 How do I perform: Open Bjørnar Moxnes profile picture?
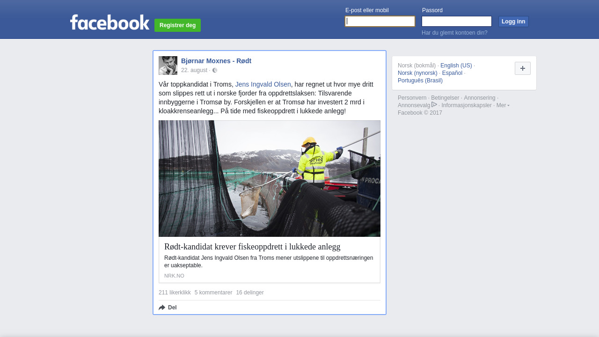pos(168,66)
